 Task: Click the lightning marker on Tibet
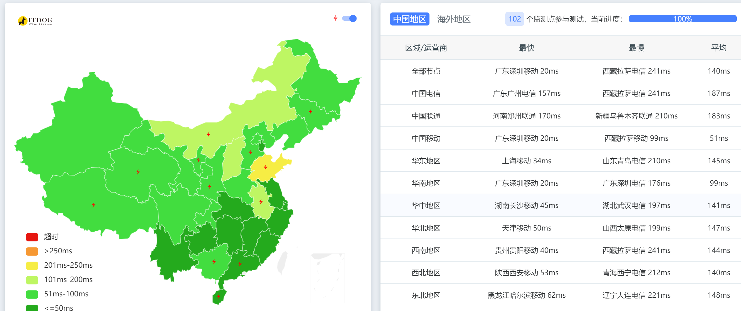pos(93,205)
